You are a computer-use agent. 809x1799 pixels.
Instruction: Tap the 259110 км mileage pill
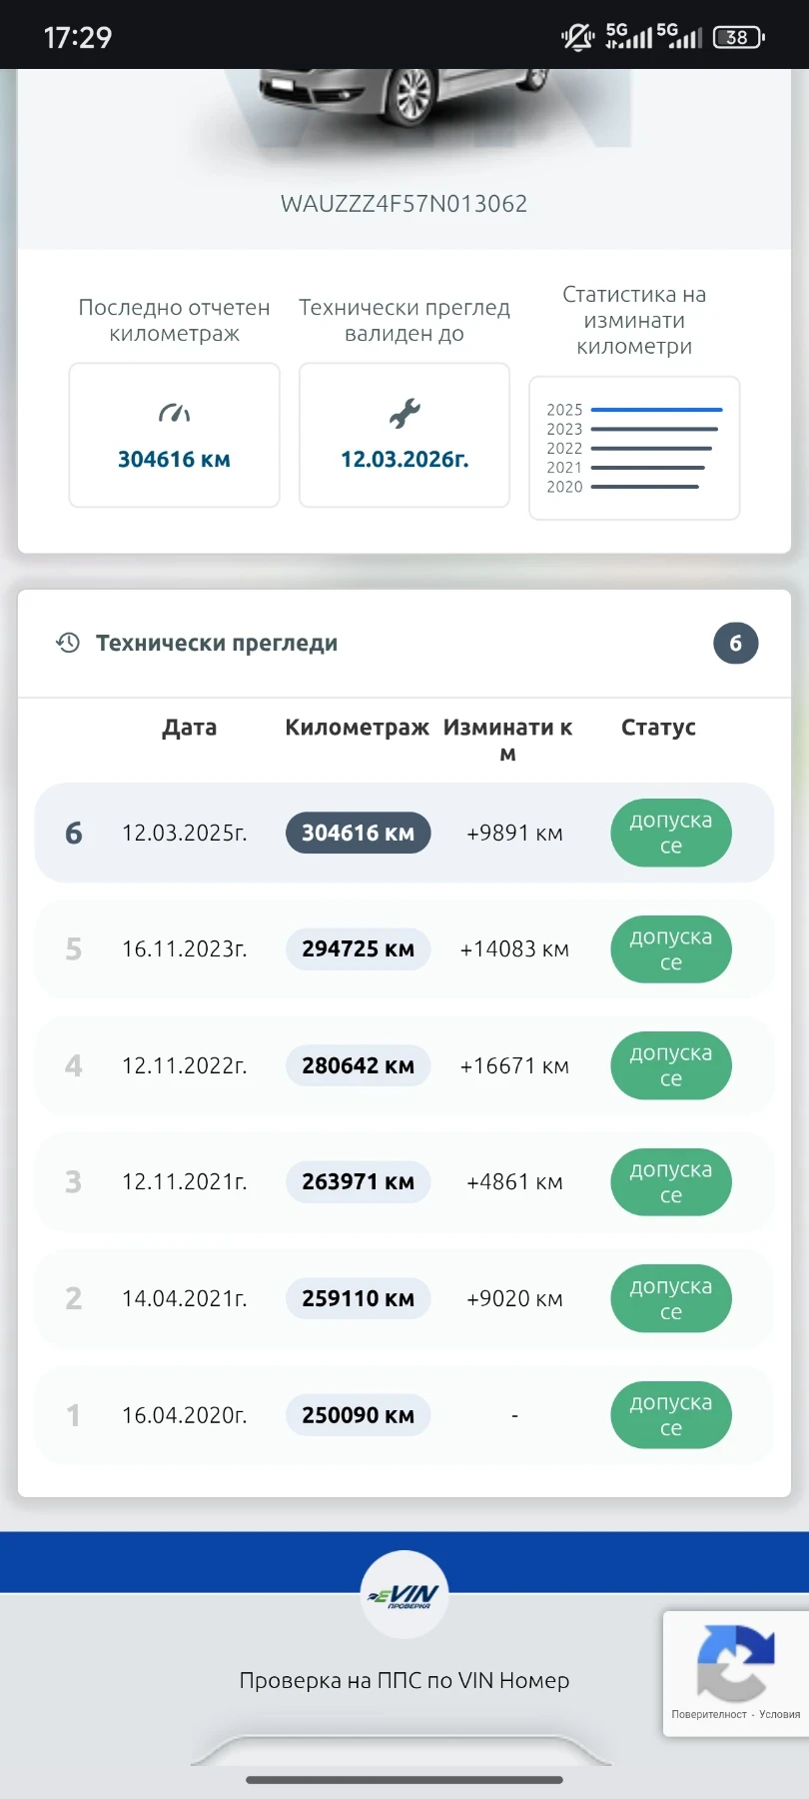click(x=358, y=1298)
